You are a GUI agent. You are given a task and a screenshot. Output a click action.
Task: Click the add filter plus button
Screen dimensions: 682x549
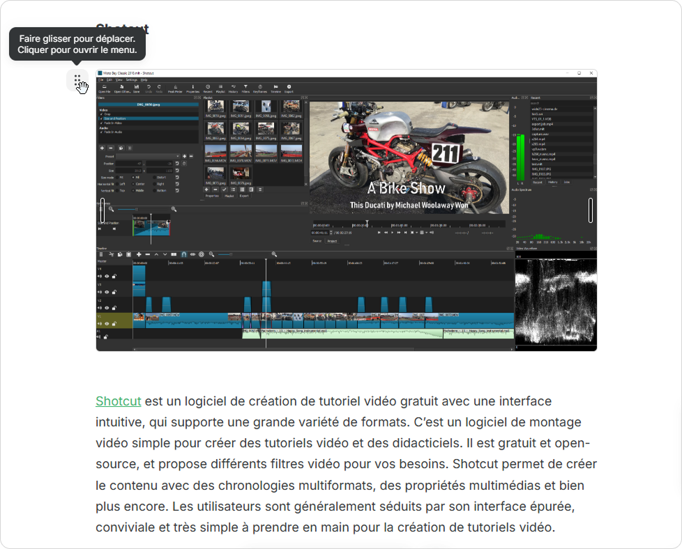(102, 148)
